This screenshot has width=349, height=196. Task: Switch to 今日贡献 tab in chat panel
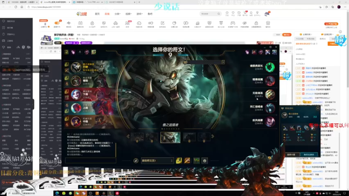pos(300,39)
